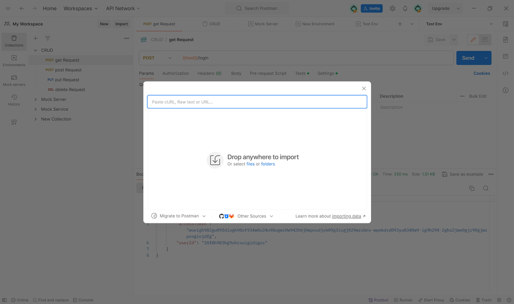Open the Environments sidebar panel
This screenshot has height=304, width=514.
pos(14,61)
